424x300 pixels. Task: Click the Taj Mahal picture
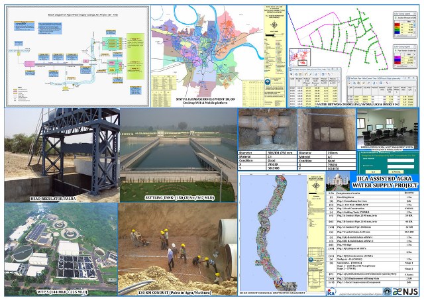click(337, 181)
